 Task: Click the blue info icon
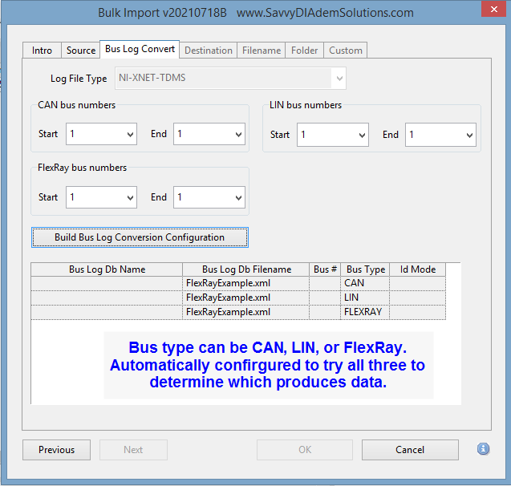483,449
